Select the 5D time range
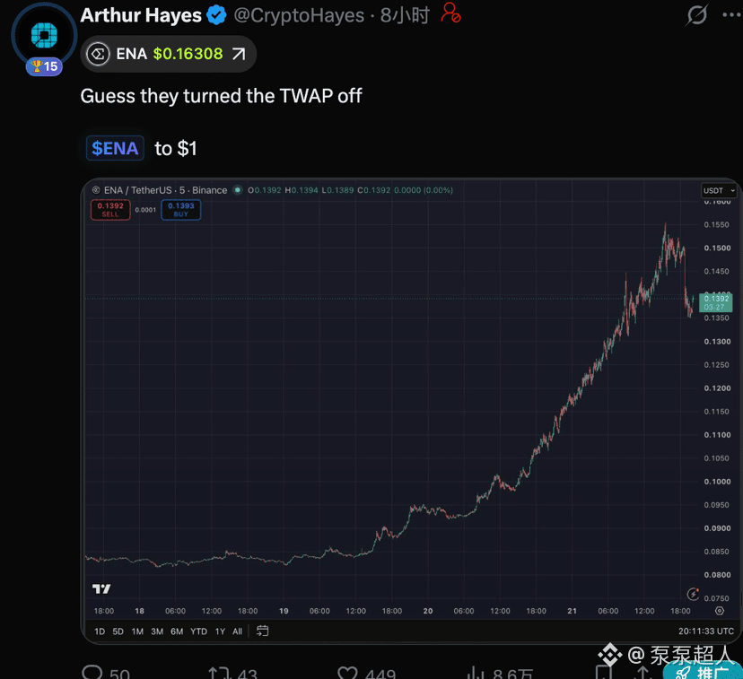This screenshot has width=743, height=679. pyautogui.click(x=118, y=631)
